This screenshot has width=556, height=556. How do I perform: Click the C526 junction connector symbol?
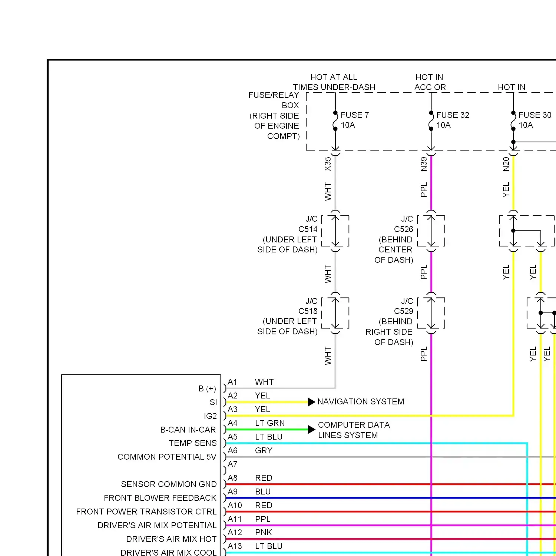[431, 231]
